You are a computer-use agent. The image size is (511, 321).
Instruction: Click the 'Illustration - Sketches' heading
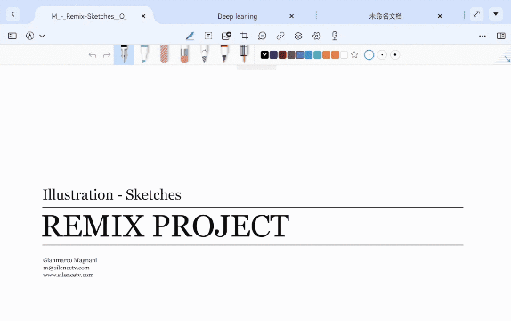tap(112, 195)
